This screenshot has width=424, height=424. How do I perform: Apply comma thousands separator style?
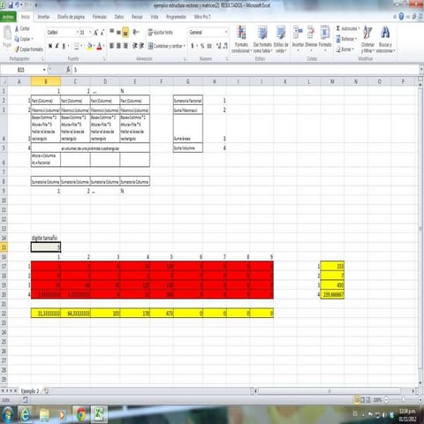tap(209, 46)
